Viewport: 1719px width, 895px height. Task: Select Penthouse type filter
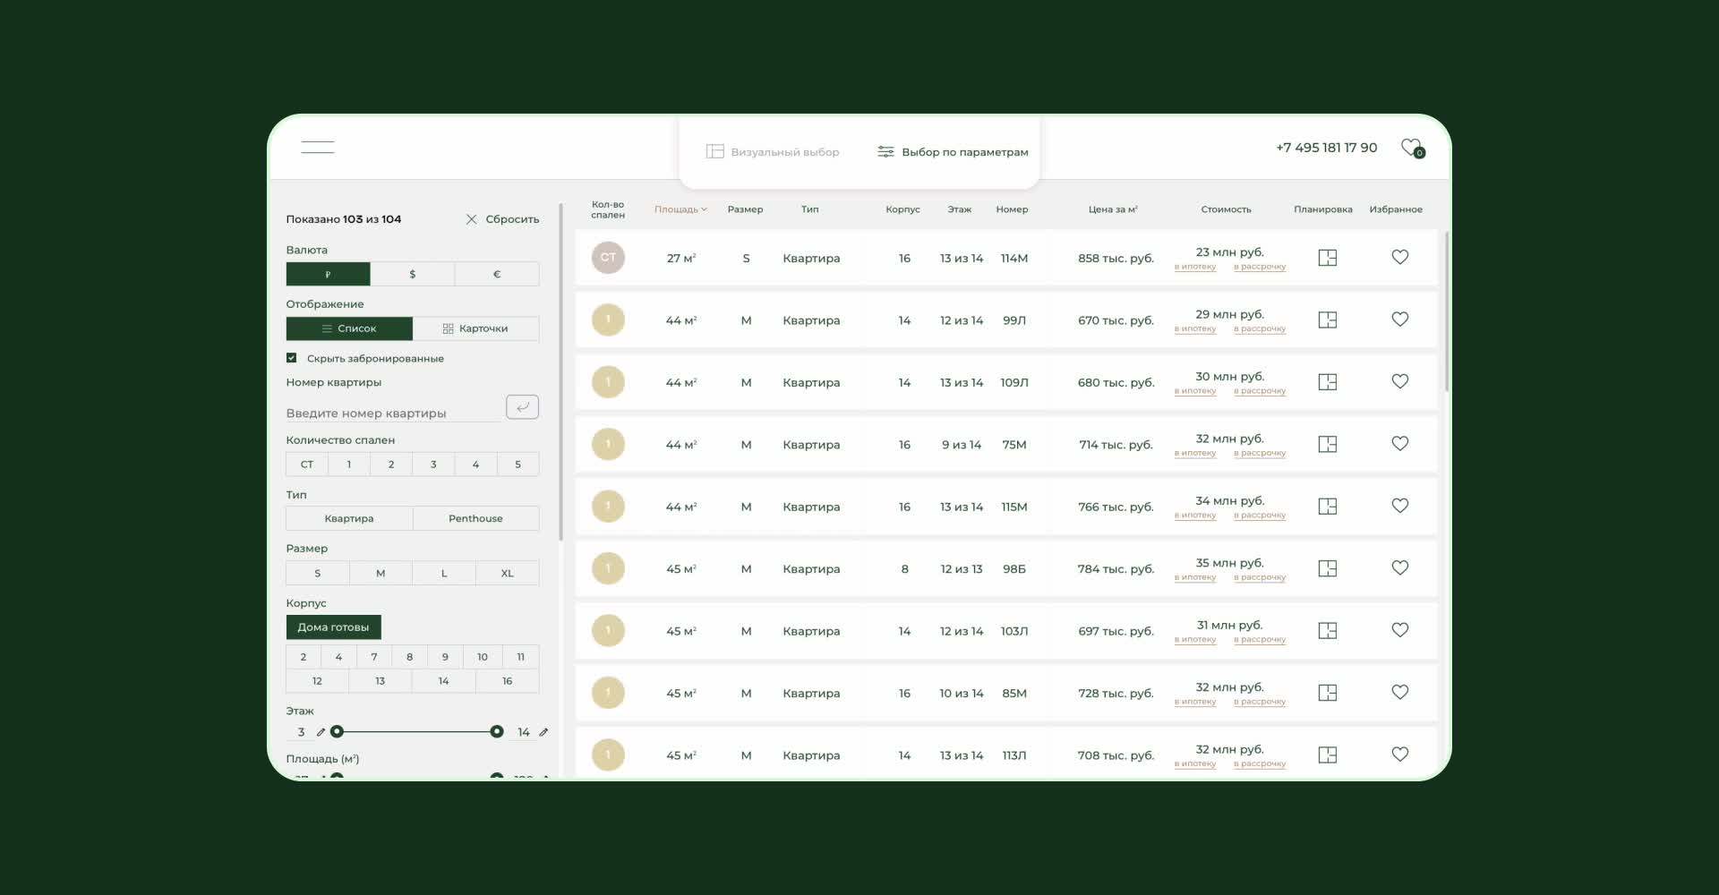coord(475,518)
